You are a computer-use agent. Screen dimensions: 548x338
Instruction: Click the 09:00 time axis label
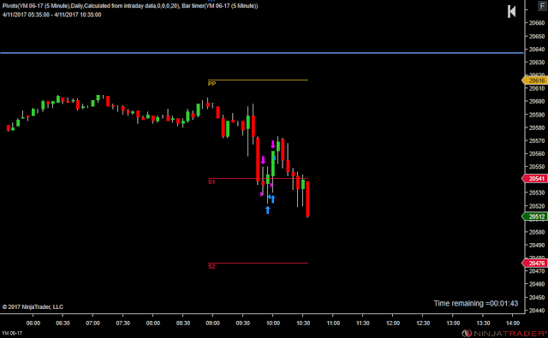pos(213,323)
